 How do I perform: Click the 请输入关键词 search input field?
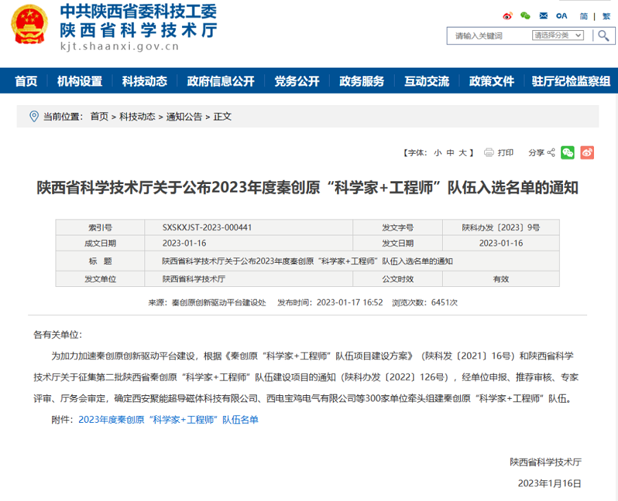[x=489, y=36]
